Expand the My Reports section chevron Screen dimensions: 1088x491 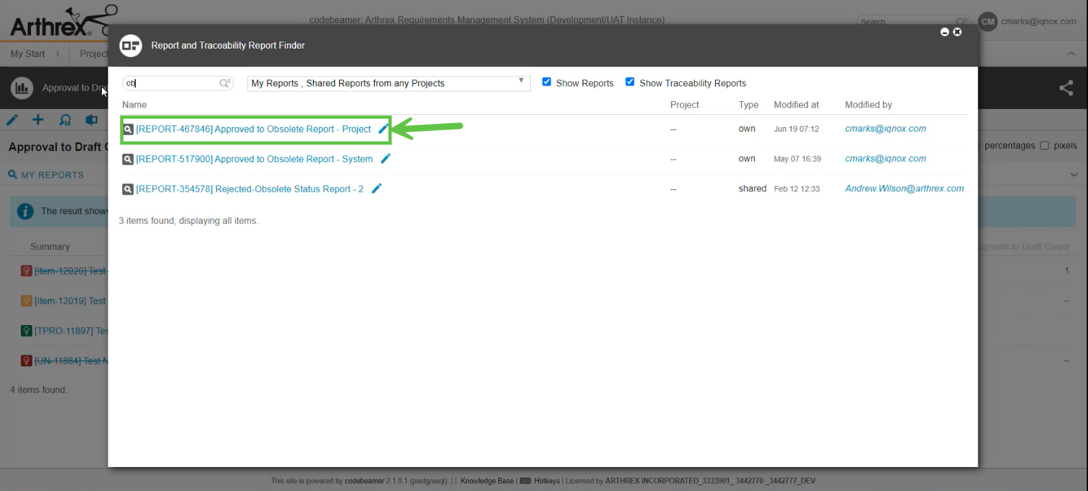point(1074,174)
